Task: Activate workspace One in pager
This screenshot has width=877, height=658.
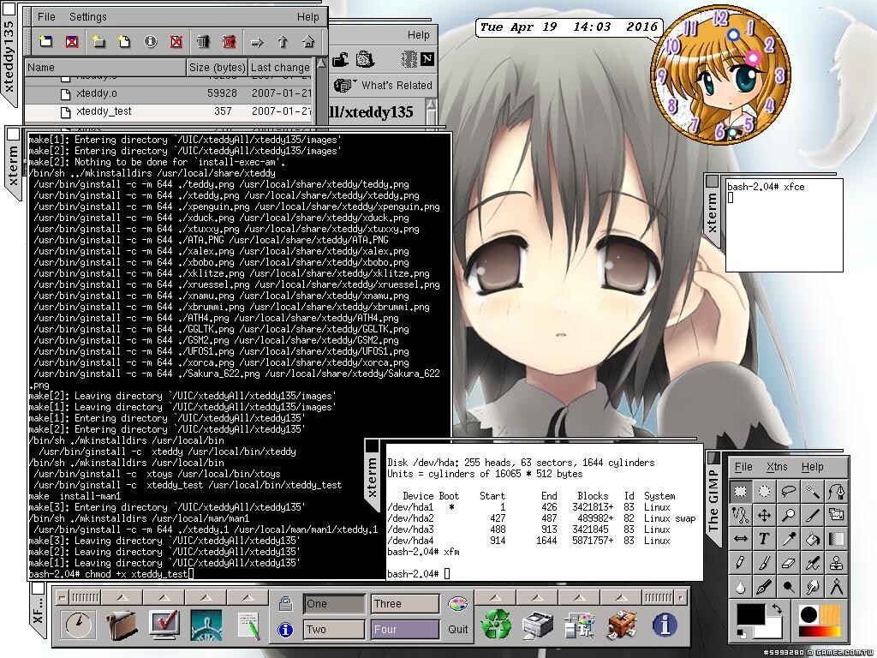Action: point(334,604)
